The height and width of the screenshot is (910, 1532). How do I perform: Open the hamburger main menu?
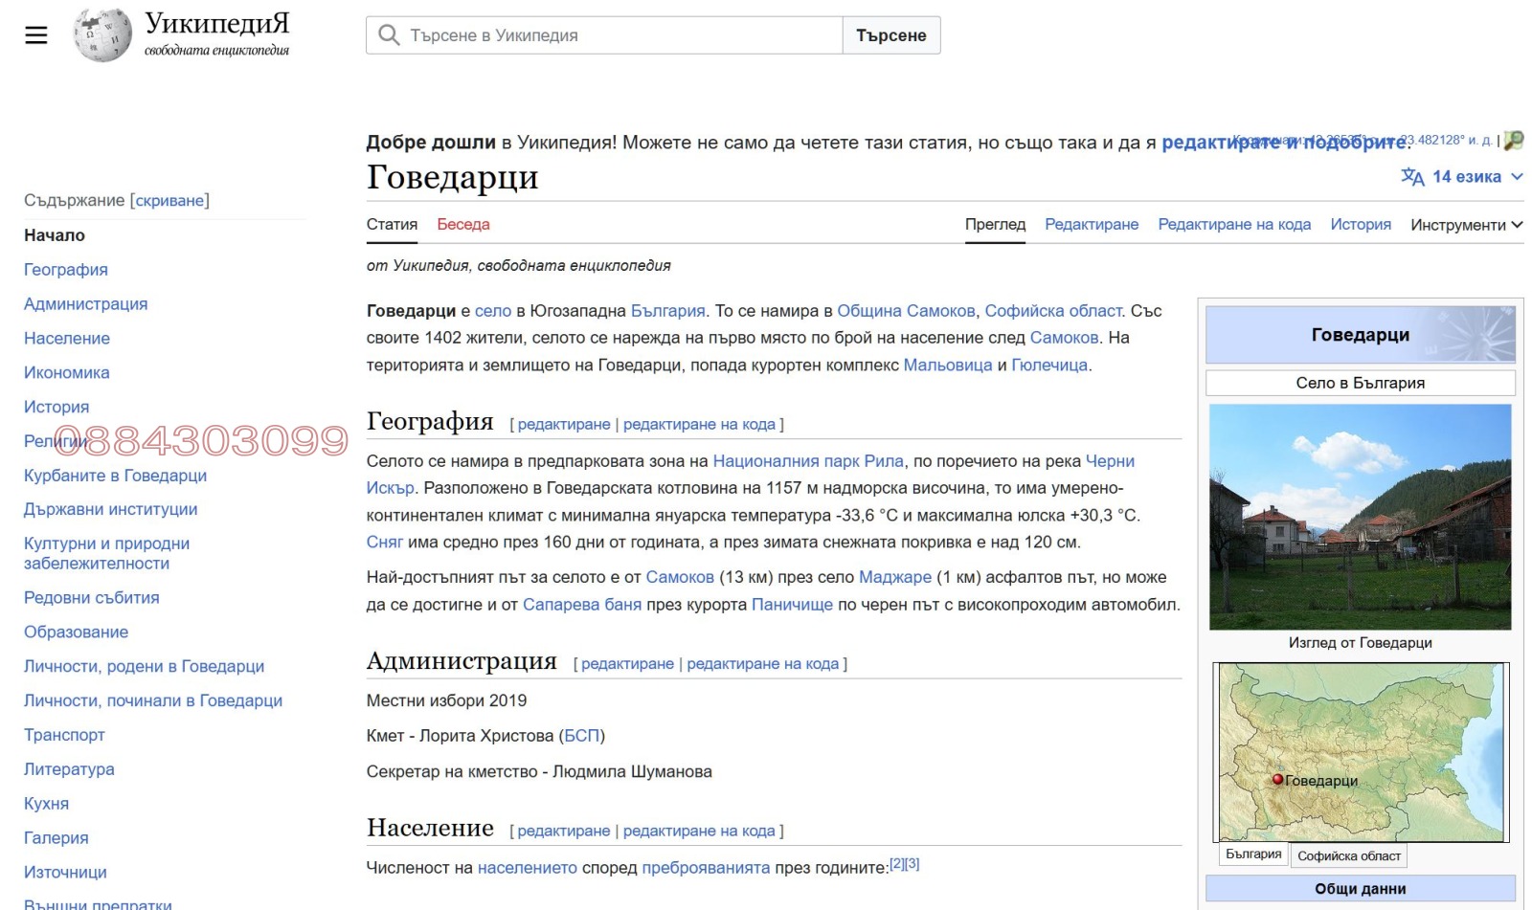[36, 35]
